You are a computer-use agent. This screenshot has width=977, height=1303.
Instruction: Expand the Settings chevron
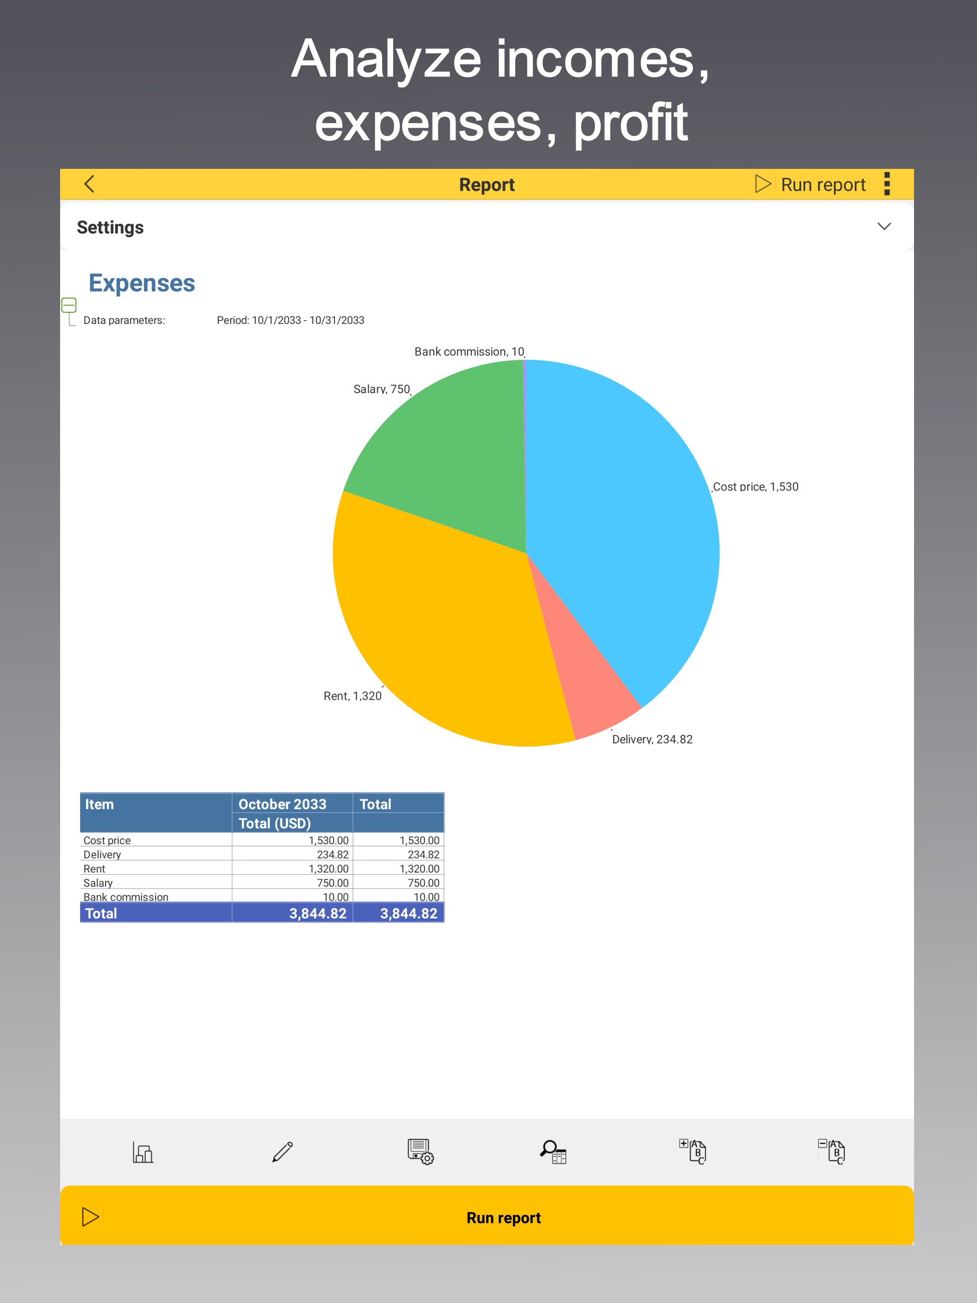[883, 227]
